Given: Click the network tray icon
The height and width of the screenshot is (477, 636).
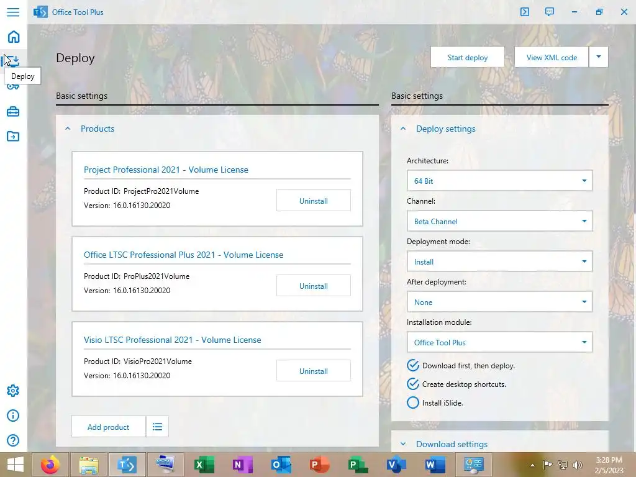Looking at the screenshot, I should point(562,465).
